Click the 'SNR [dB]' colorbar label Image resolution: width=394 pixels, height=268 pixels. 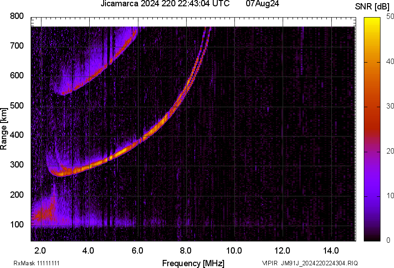[372, 7]
